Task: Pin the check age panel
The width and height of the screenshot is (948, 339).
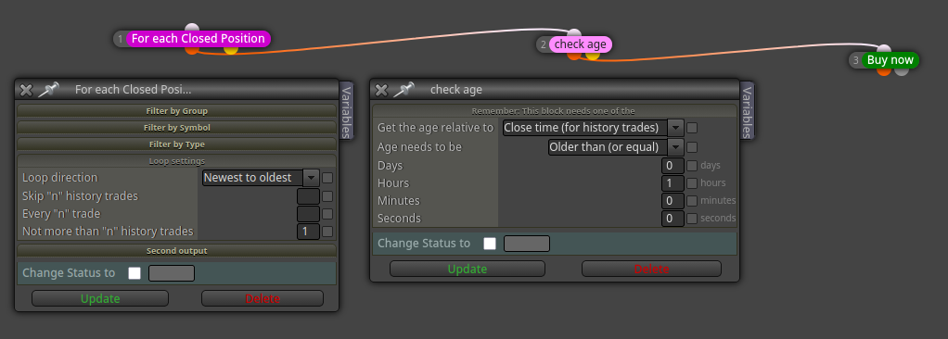Action: coord(404,90)
